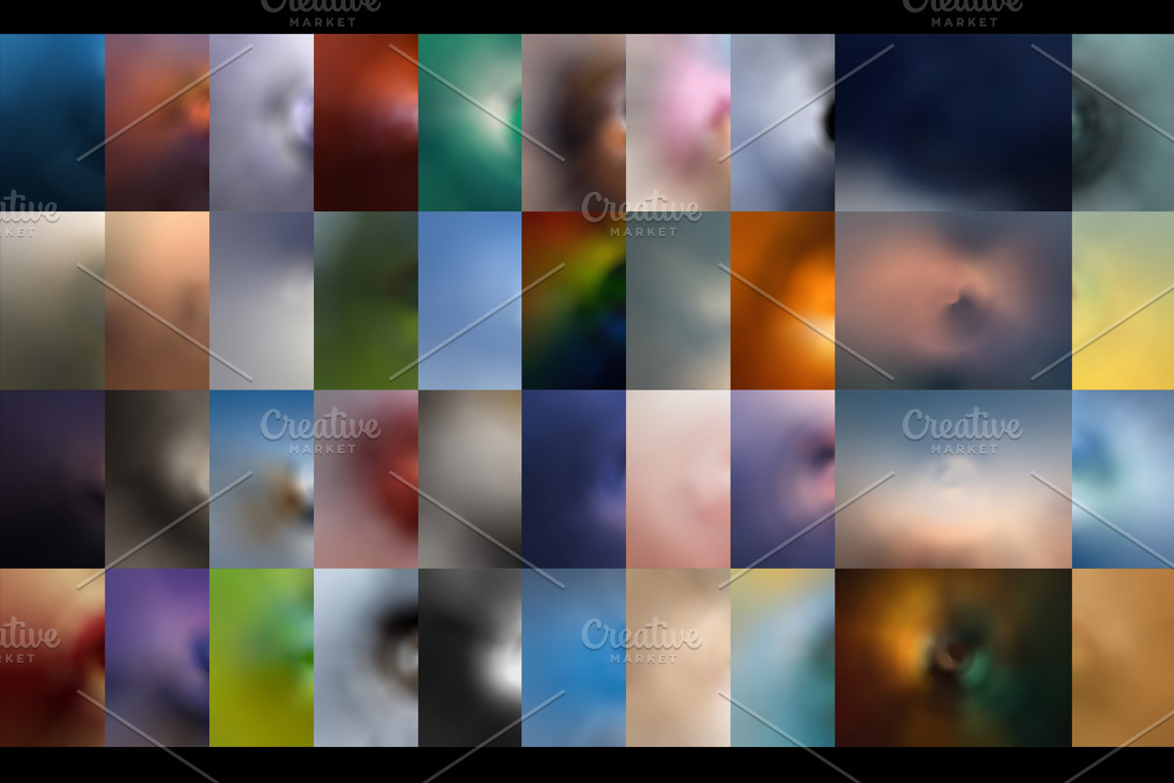Open the indigo navy thumbnail in third row
1174x783 pixels.
[573, 480]
